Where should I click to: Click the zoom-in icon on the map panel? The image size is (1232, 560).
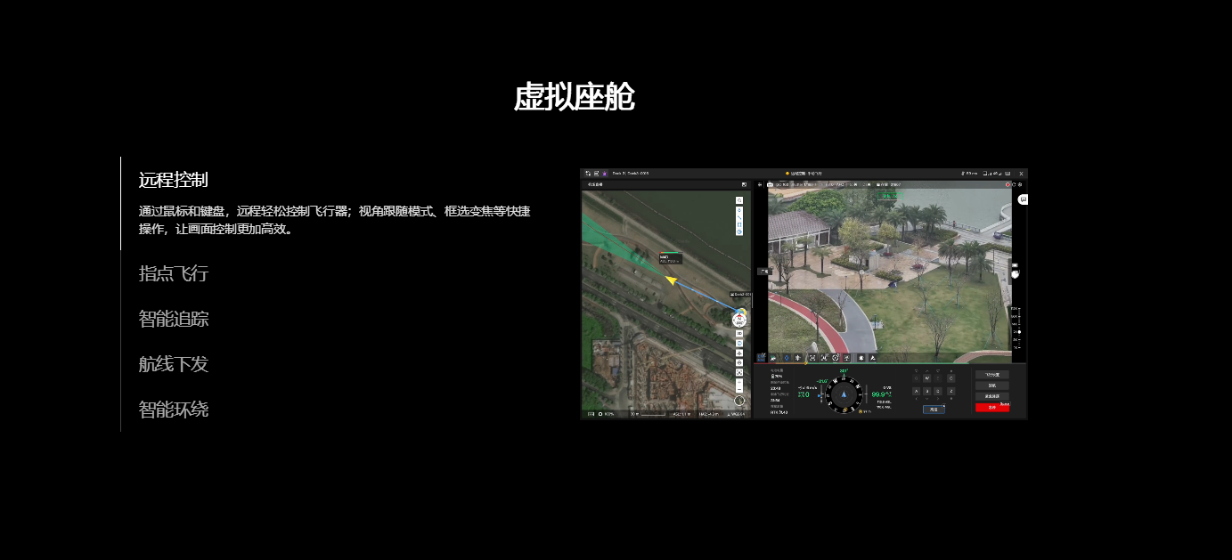739,381
